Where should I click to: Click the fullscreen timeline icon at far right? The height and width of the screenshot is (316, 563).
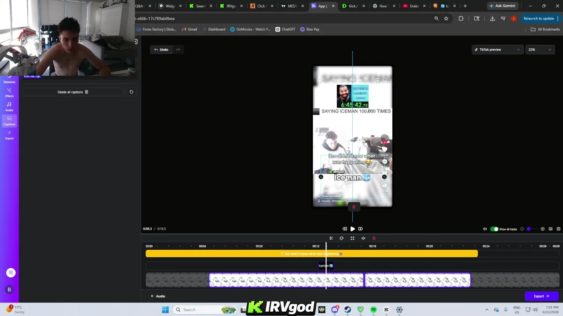click(559, 229)
